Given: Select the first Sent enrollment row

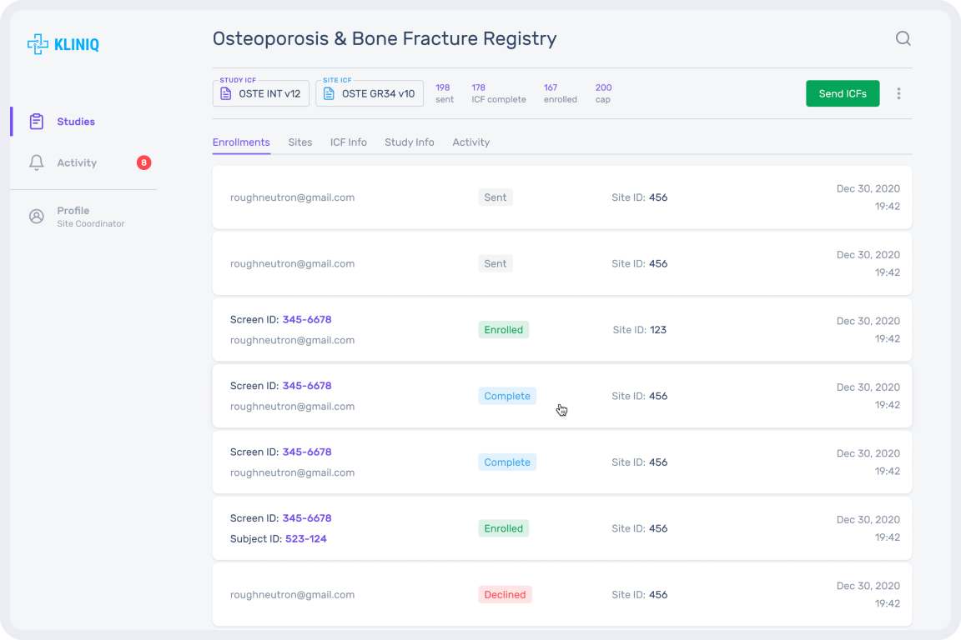Looking at the screenshot, I should [x=561, y=198].
